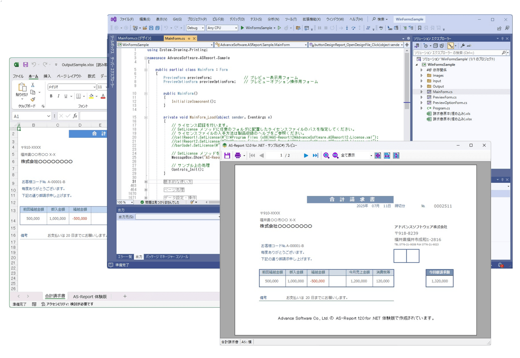Click the fit page height icon in preview
Viewport: 520px width, 358px height.
(x=396, y=156)
